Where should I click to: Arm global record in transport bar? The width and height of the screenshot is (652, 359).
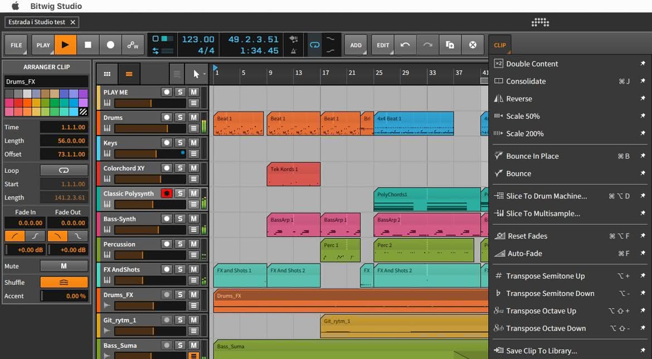tap(110, 45)
